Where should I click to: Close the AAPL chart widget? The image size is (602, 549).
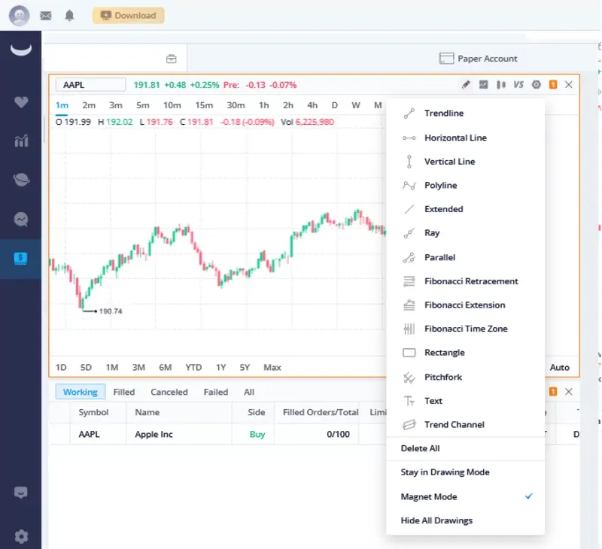tap(569, 84)
